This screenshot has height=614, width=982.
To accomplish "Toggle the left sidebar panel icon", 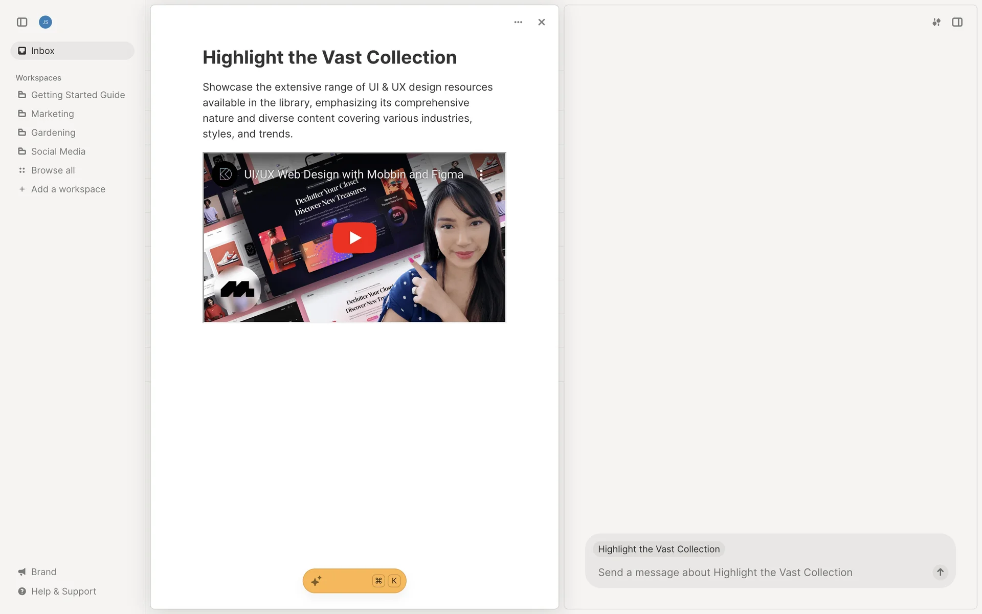I will (x=22, y=22).
